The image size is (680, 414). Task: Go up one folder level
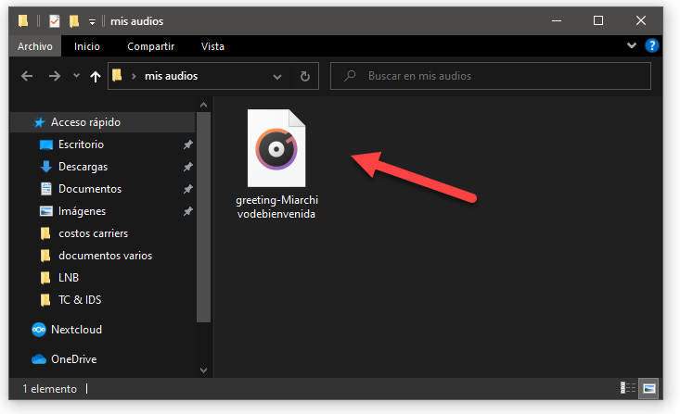[95, 77]
